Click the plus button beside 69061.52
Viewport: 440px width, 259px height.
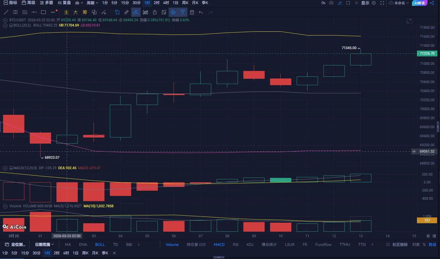click(414, 151)
